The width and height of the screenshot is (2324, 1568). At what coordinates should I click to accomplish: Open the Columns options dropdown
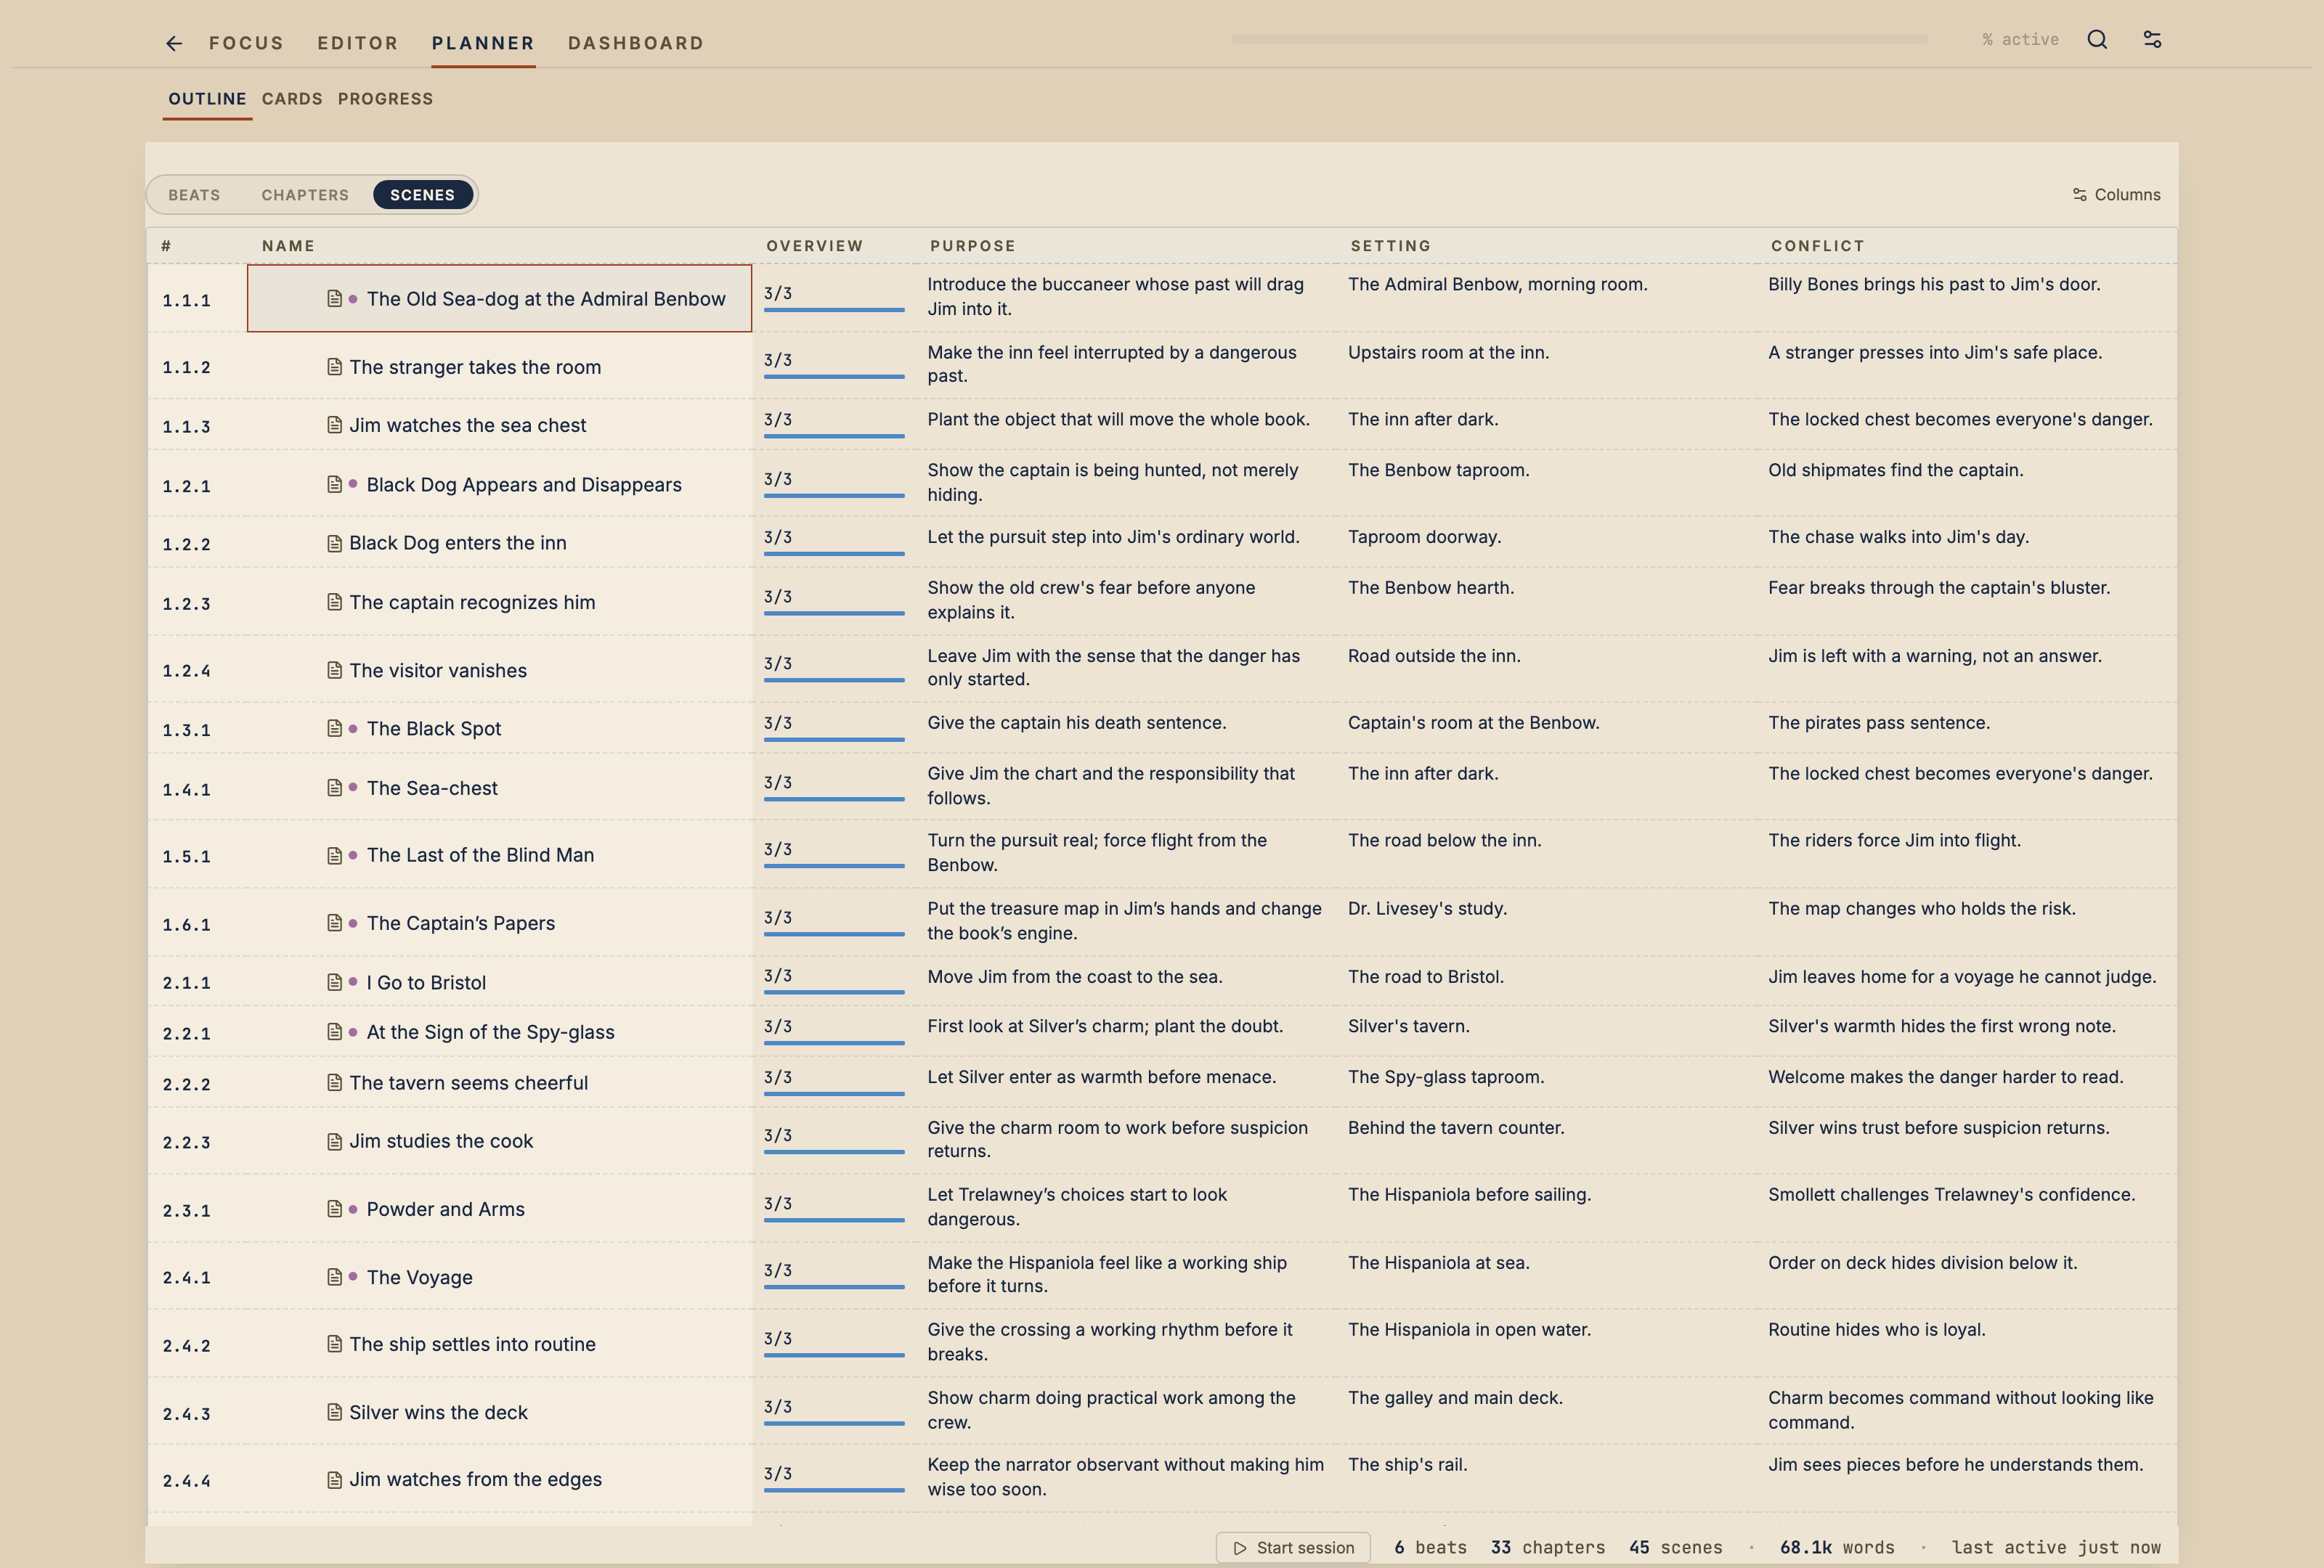2116,195
